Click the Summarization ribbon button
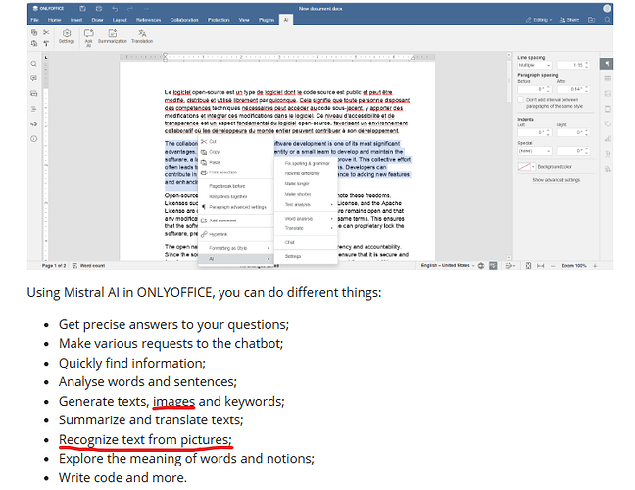 [112, 36]
